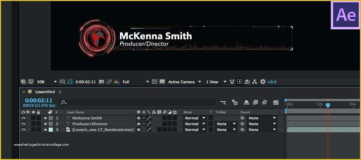Viewport: 361px width, 160px height.
Task: Click the parent pick whip for McKenna Smith
Action: pyautogui.click(x=242, y=118)
